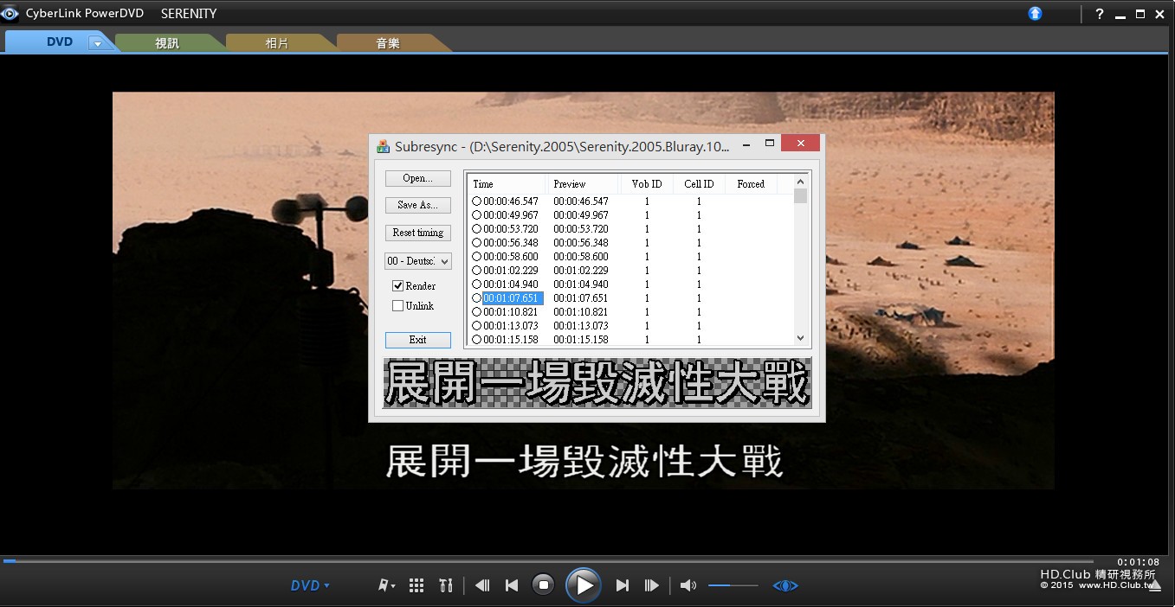Maximize the Subresync window
1175x607 pixels.
click(770, 144)
